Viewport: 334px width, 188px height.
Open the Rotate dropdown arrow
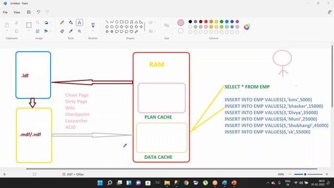tap(51, 22)
